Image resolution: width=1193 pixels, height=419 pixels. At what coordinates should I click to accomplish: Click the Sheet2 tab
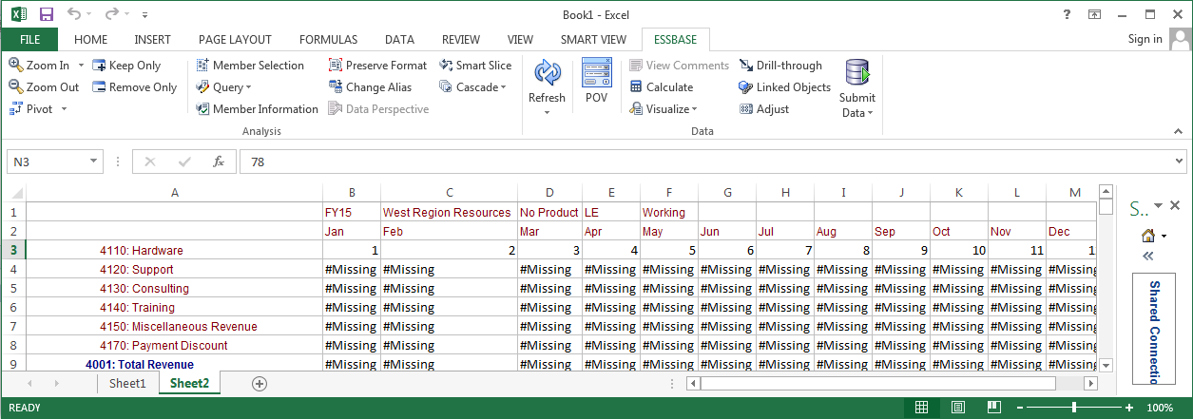click(189, 383)
